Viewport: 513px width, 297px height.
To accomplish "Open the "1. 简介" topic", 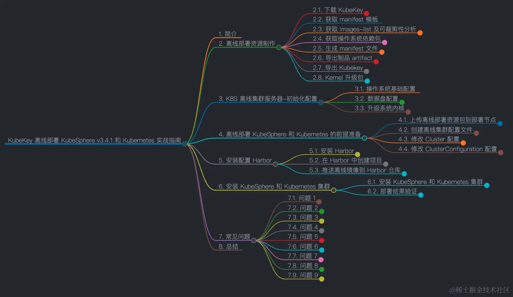I will point(228,34).
